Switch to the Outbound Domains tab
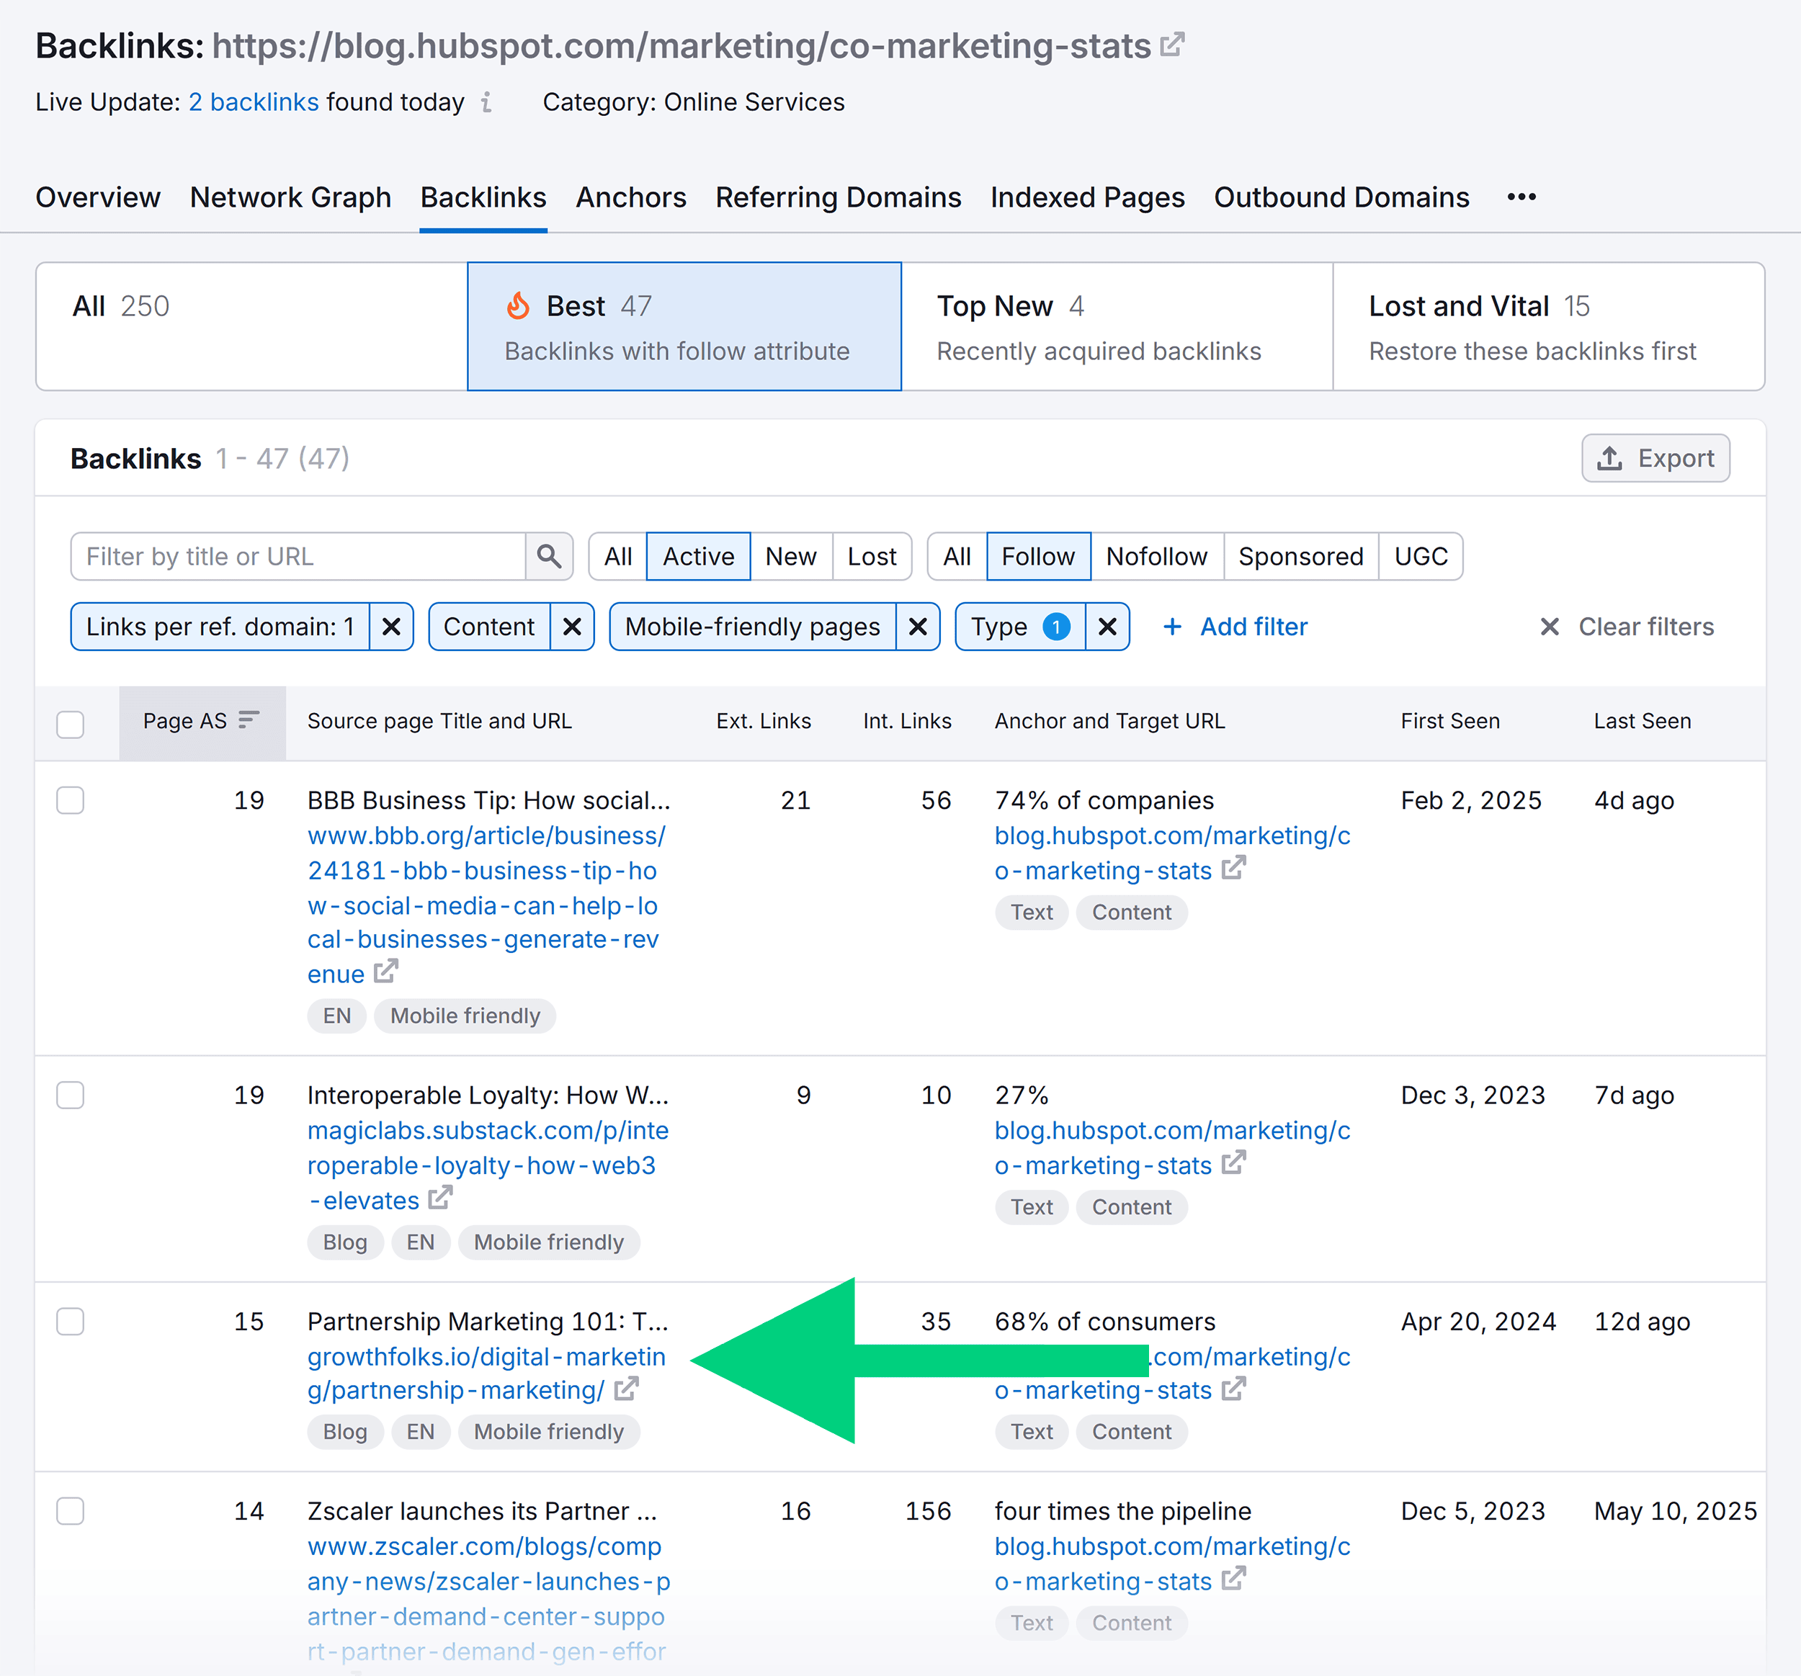Screen dimensions: 1801x1676 (1341, 197)
